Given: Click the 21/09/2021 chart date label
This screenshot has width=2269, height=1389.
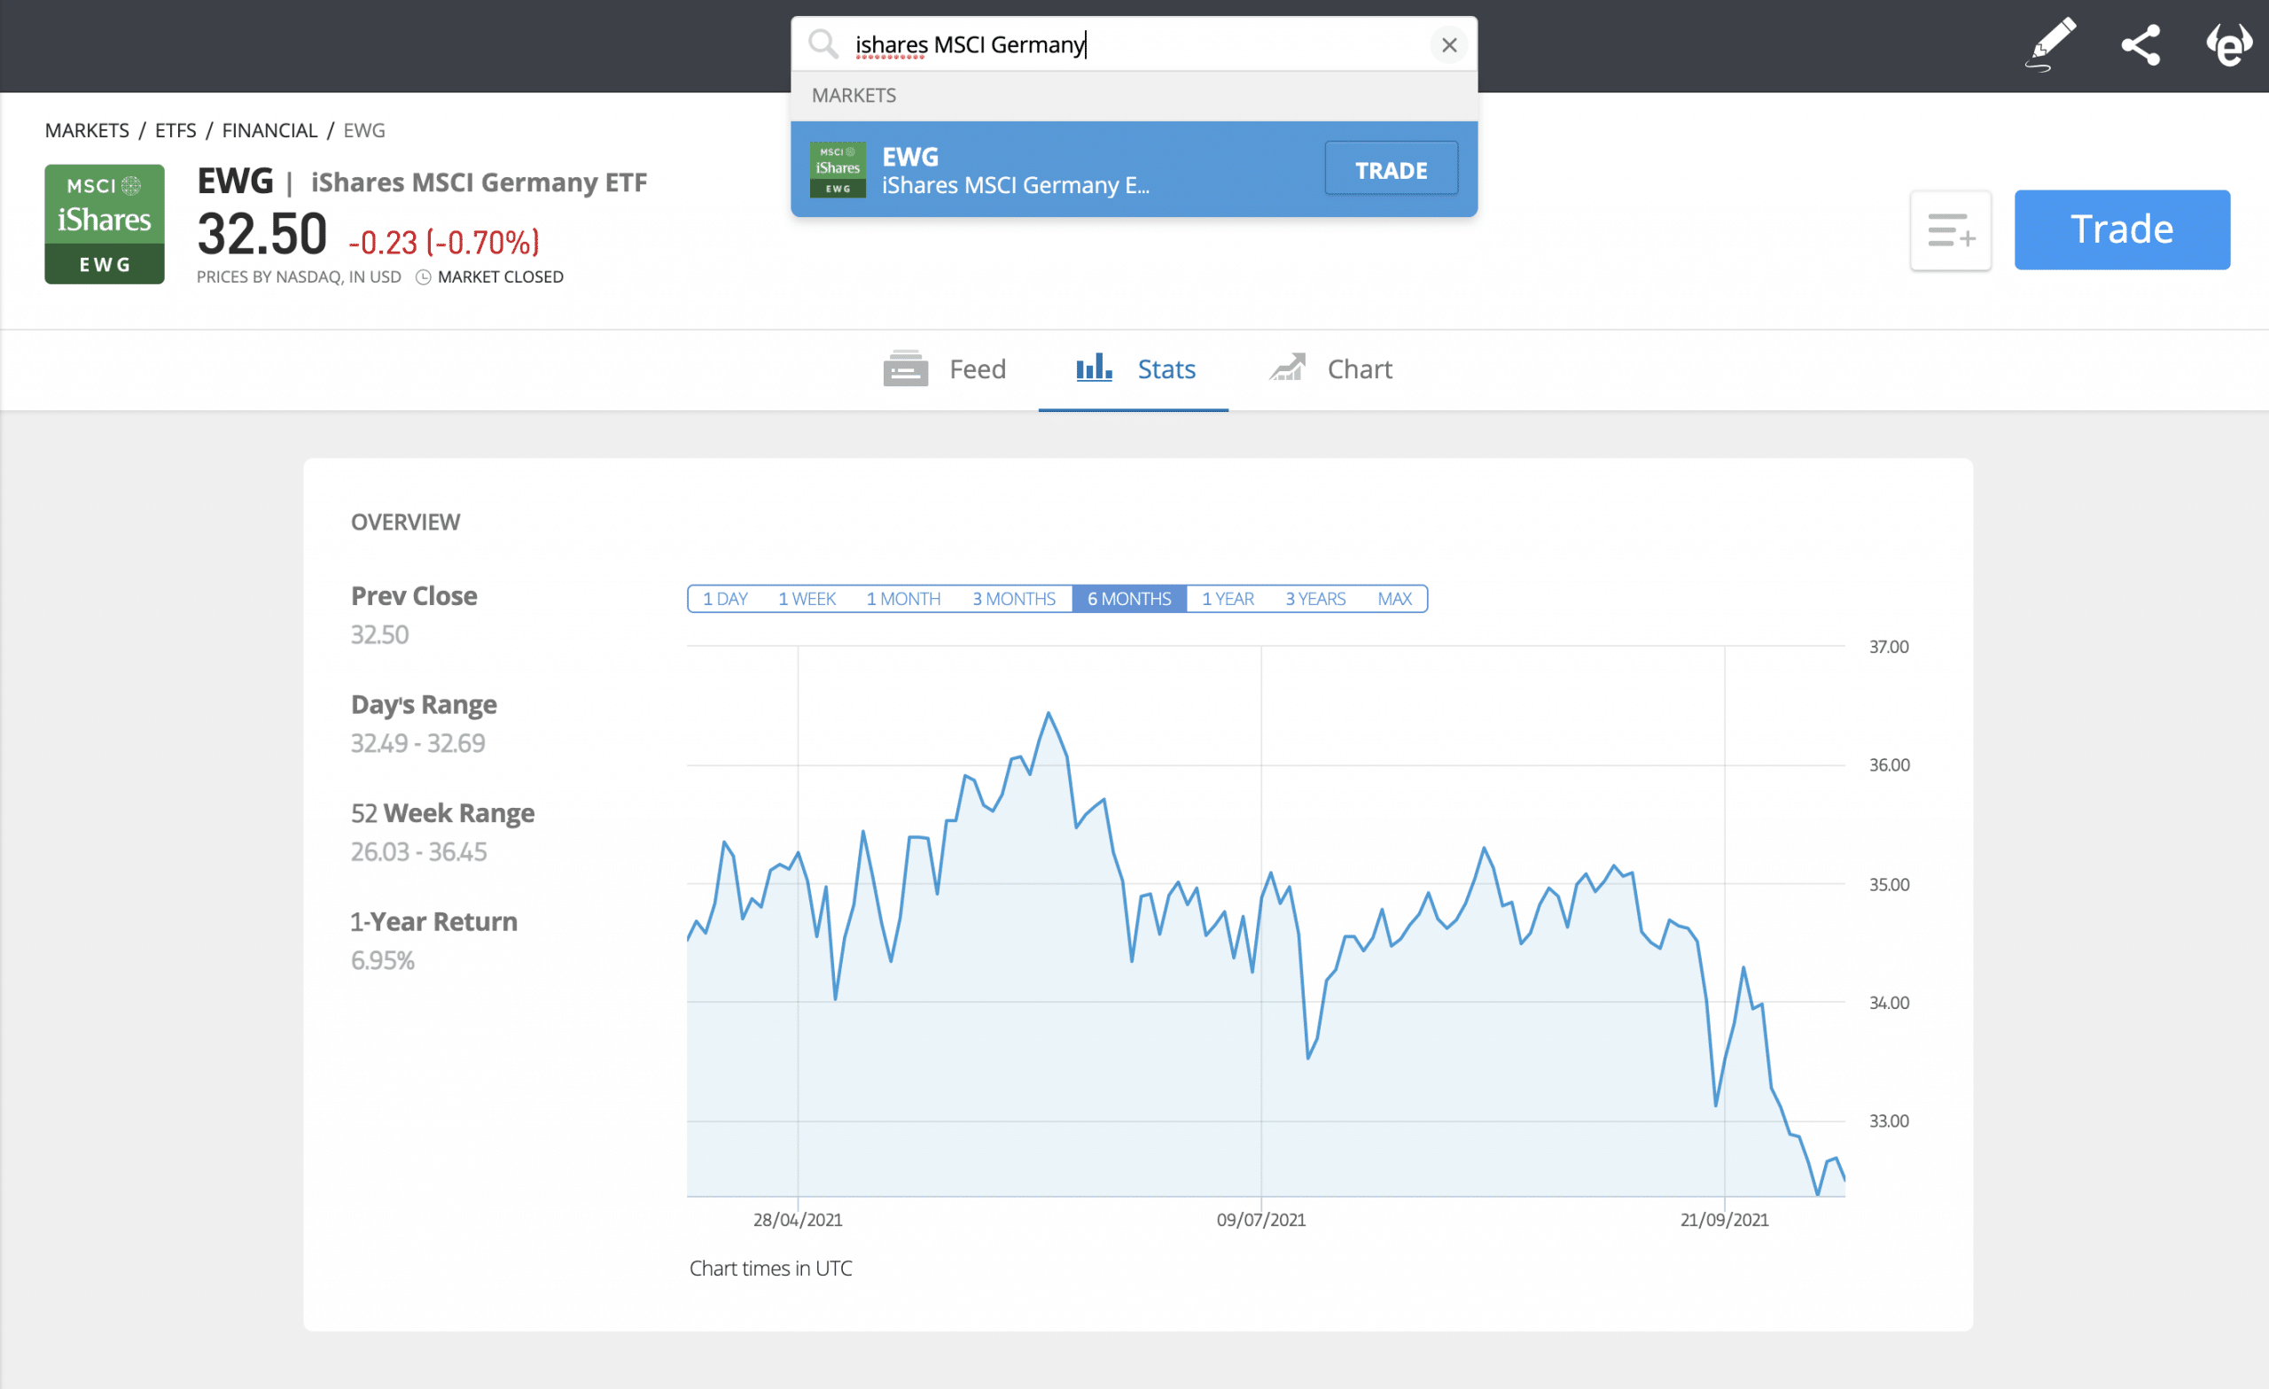Looking at the screenshot, I should tap(1724, 1221).
